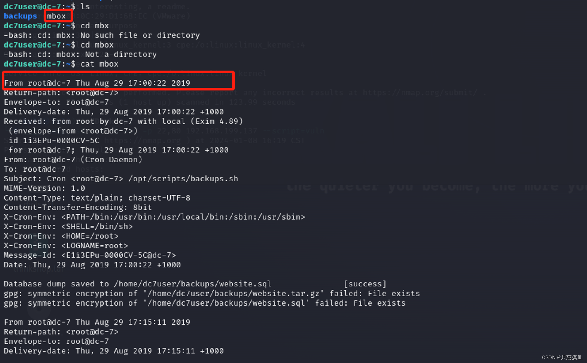Click the 'for root@dc-7; Thu, 29 Aug 2019' line
587x363 pixels.
click(x=118, y=150)
